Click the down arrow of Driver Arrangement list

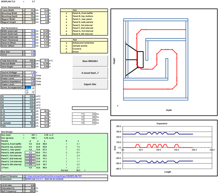tap(33, 92)
